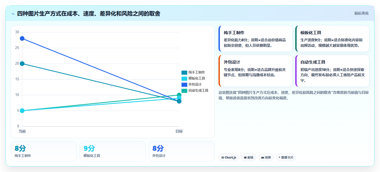380x172 pixels.
Task: Click the 表格 tag chip
Action: click(248, 157)
